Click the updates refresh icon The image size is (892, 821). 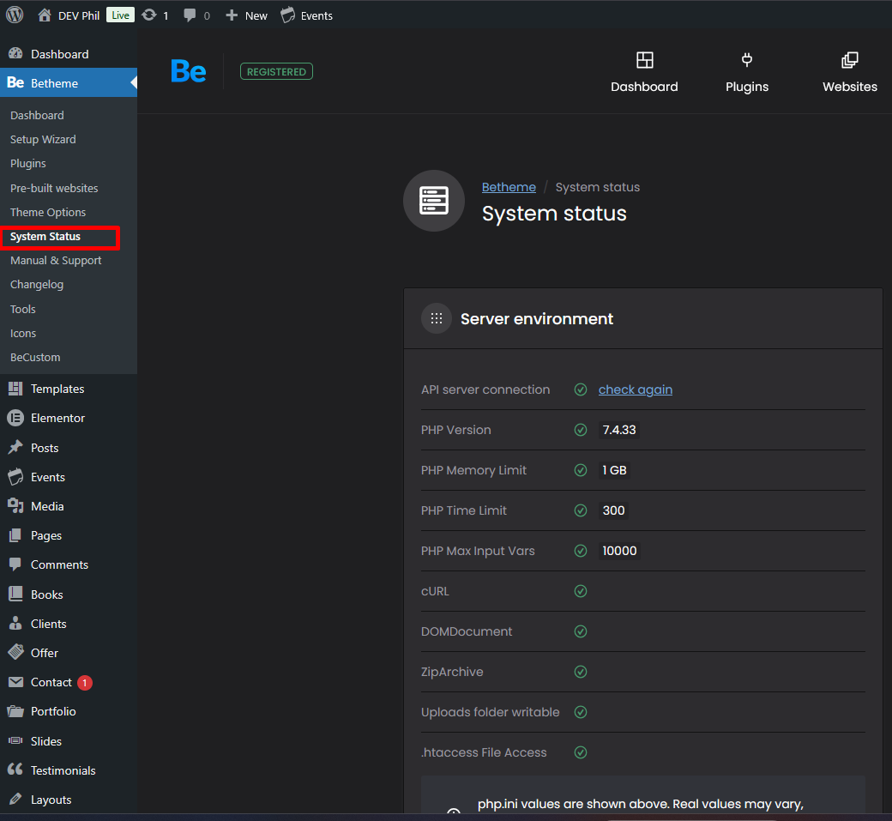[149, 15]
